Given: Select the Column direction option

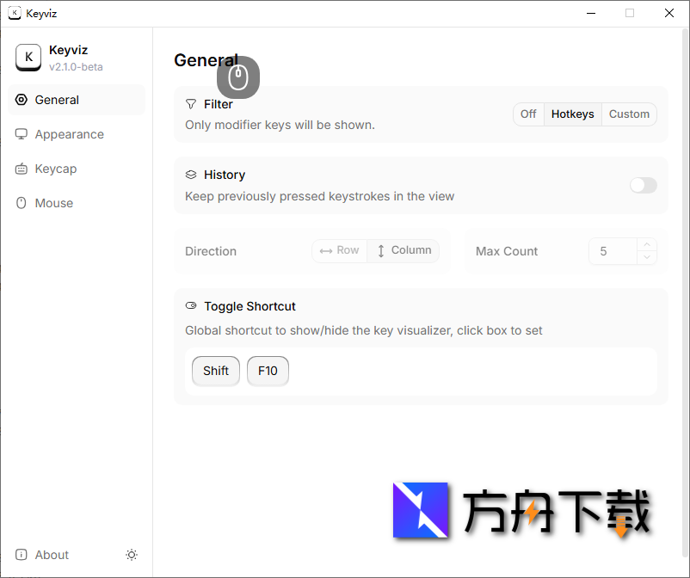Looking at the screenshot, I should 404,251.
